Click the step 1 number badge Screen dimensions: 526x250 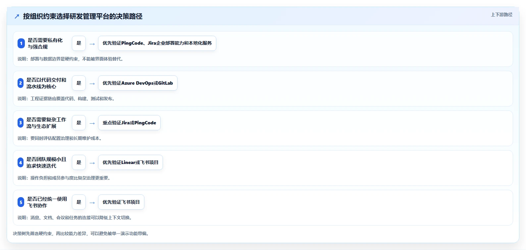(21, 43)
